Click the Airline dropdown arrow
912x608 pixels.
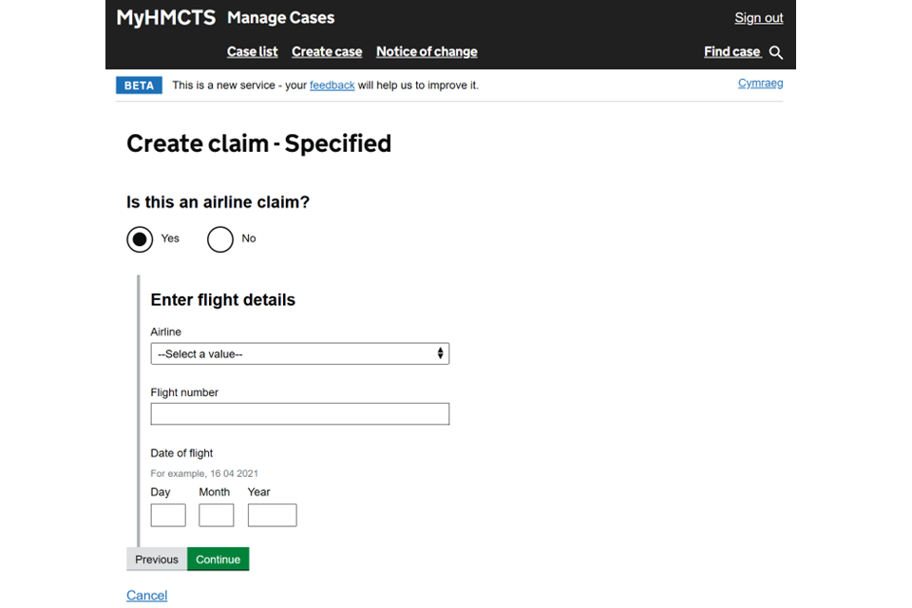tap(440, 353)
